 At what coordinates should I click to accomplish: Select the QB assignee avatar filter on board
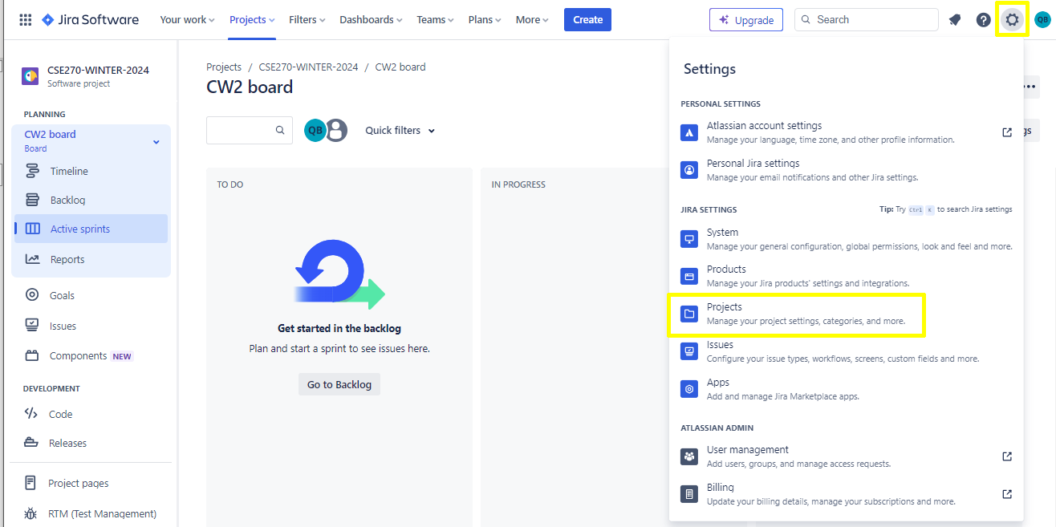(315, 130)
